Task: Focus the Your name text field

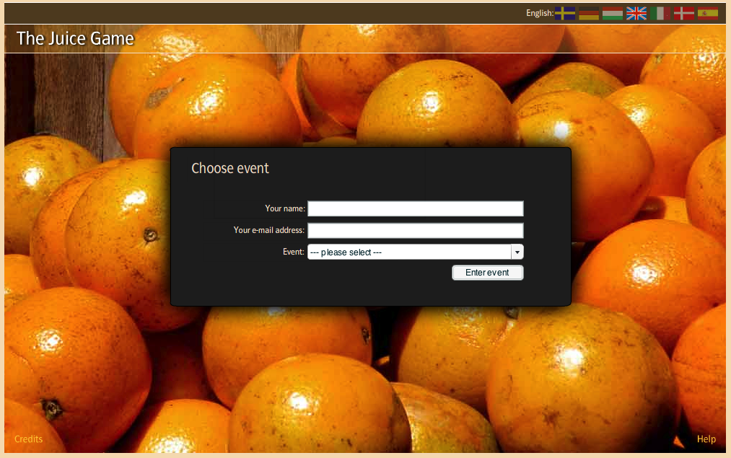Action: tap(416, 208)
